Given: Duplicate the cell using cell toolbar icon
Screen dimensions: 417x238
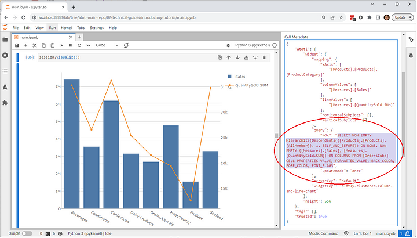Looking at the screenshot, I should [x=220, y=57].
